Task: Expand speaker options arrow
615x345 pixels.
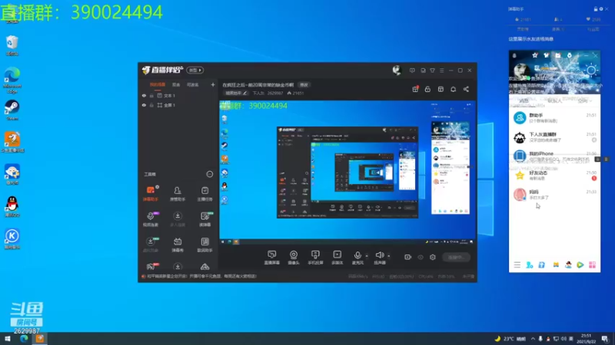Action: pyautogui.click(x=389, y=256)
